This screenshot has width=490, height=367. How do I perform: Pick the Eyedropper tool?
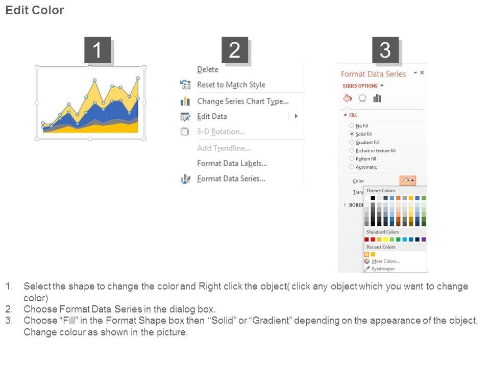click(383, 269)
